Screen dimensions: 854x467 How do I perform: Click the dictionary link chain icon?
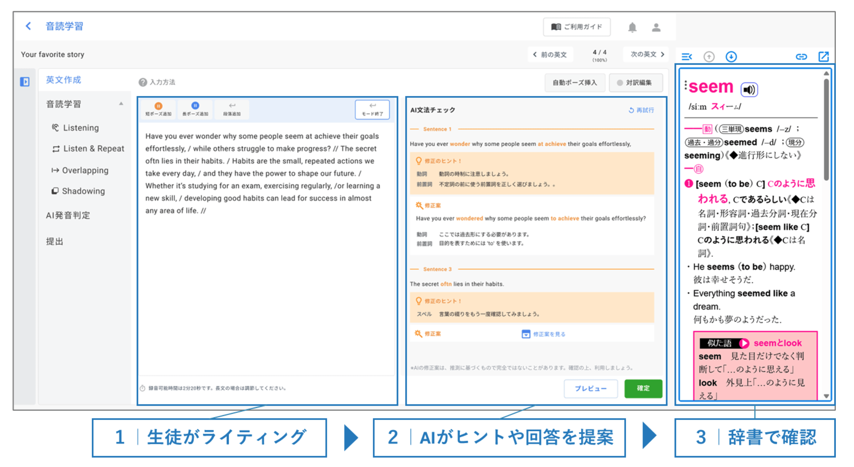click(801, 57)
